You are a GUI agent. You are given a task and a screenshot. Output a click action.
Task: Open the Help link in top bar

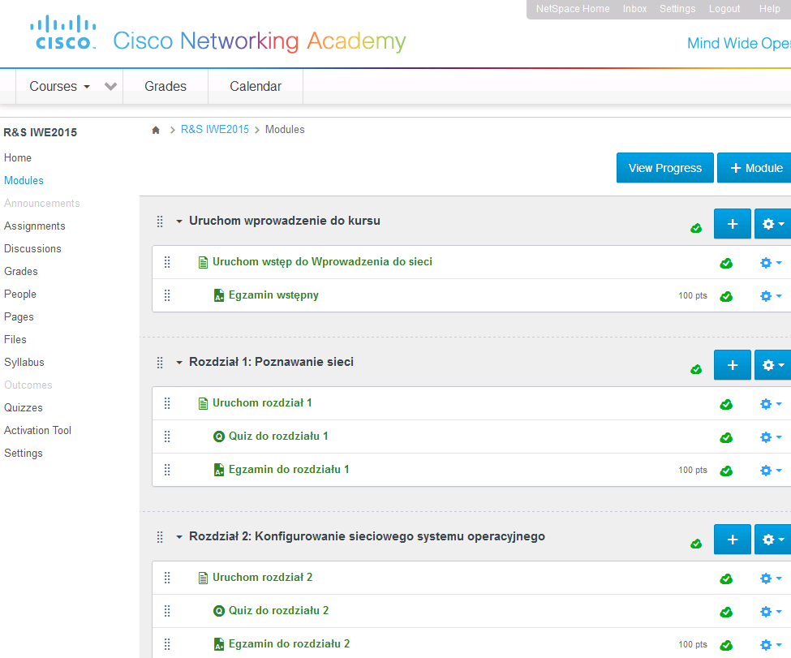pos(770,9)
